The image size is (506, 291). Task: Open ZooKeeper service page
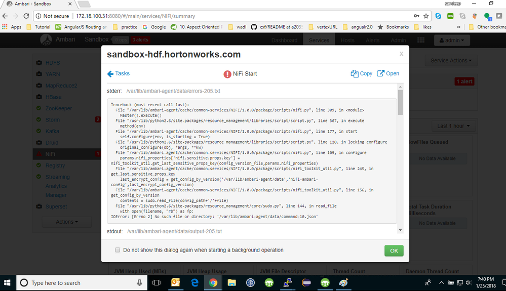[x=58, y=108]
